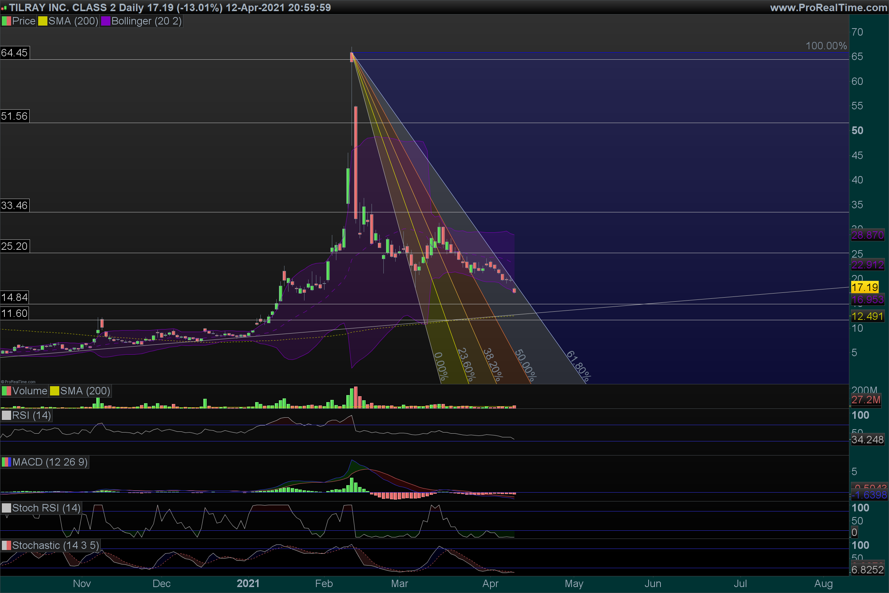Screen dimensions: 889x593
Task: Click the RSI value label 34.248
Action: point(867,440)
